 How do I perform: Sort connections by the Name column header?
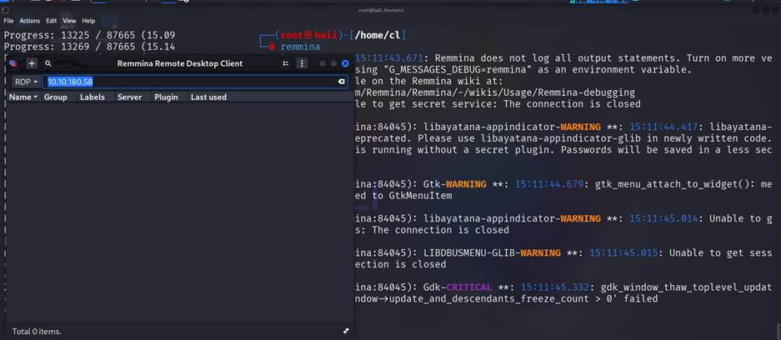[x=22, y=97]
